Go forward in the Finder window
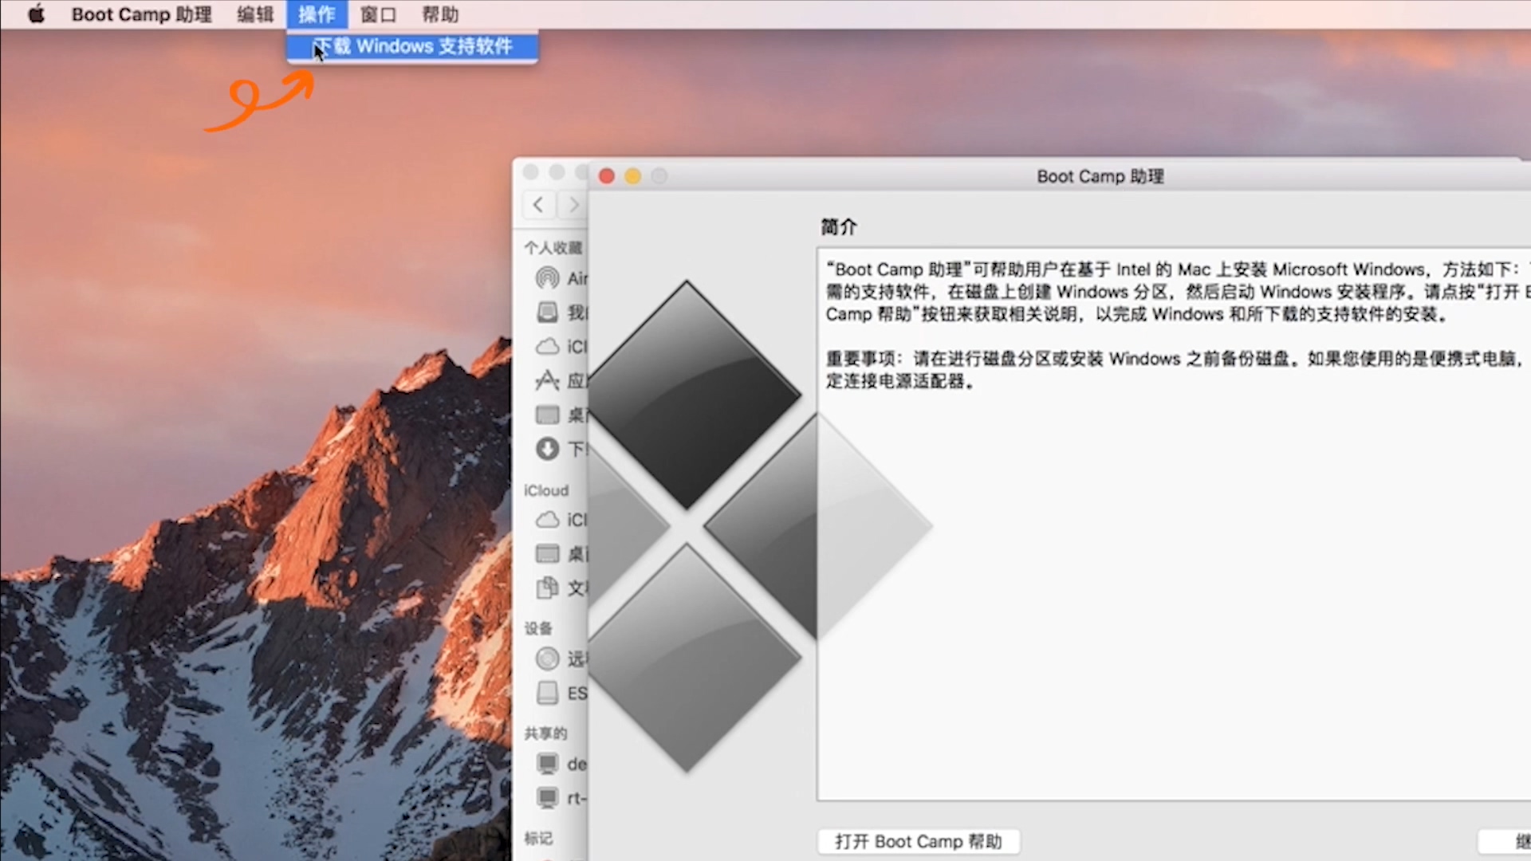 (x=573, y=205)
